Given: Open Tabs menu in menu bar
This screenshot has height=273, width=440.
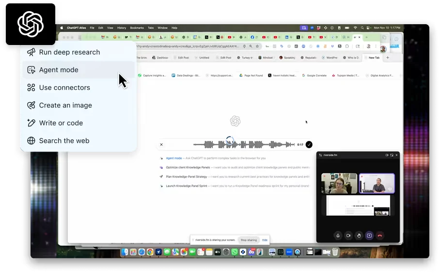Looking at the screenshot, I should coord(151,28).
